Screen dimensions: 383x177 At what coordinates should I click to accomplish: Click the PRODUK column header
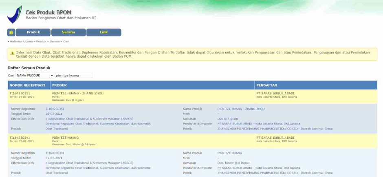pos(59,85)
